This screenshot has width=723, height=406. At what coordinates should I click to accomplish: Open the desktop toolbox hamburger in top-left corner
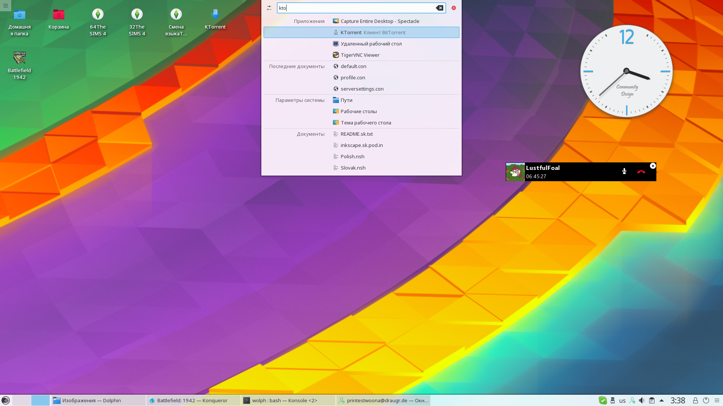coord(6,6)
